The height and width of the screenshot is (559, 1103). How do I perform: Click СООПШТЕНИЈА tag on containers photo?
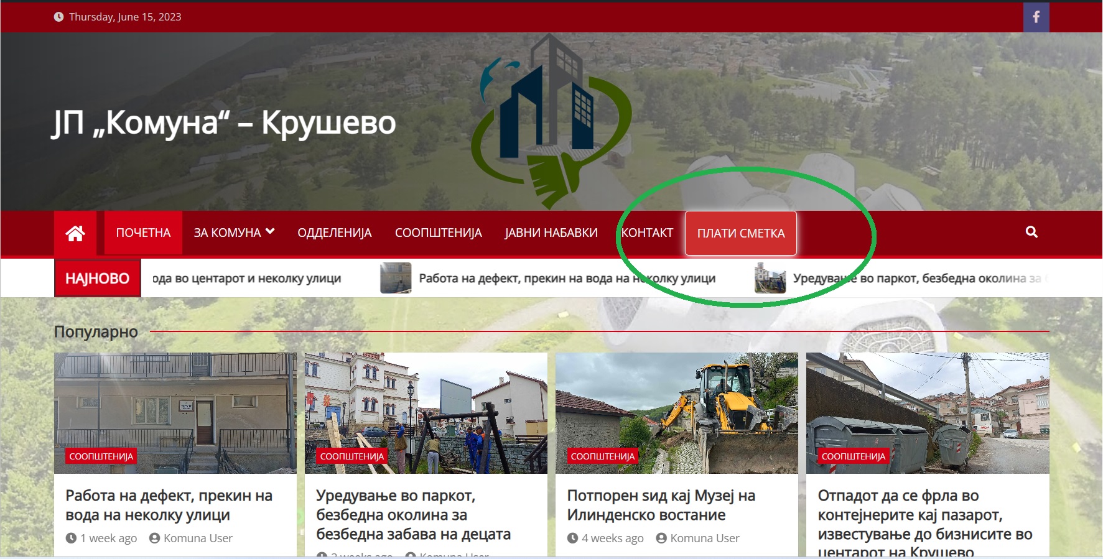(853, 456)
